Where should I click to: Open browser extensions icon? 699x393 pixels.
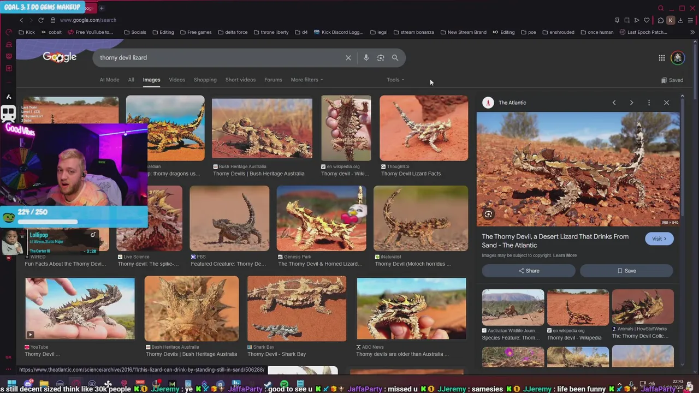point(661,20)
